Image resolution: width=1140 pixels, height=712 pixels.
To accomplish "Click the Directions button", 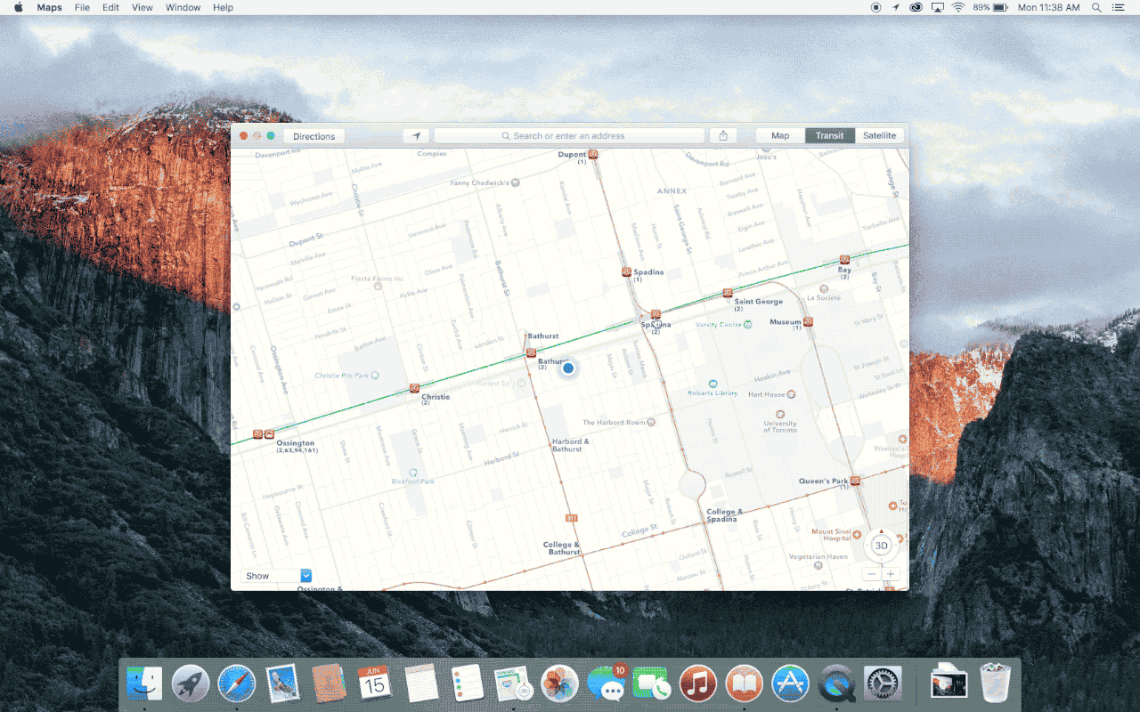I will [x=313, y=136].
